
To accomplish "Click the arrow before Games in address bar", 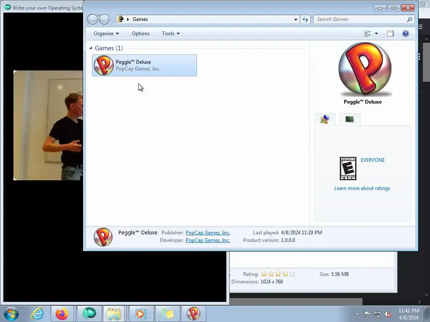I will [128, 19].
